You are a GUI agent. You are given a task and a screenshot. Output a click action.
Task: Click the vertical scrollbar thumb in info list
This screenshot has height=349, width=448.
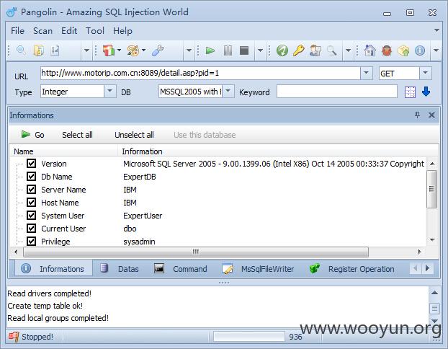pyautogui.click(x=431, y=189)
